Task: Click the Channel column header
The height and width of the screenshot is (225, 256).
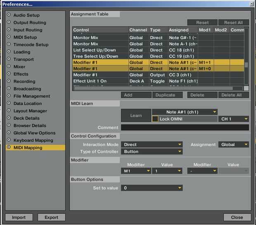Action: point(139,30)
